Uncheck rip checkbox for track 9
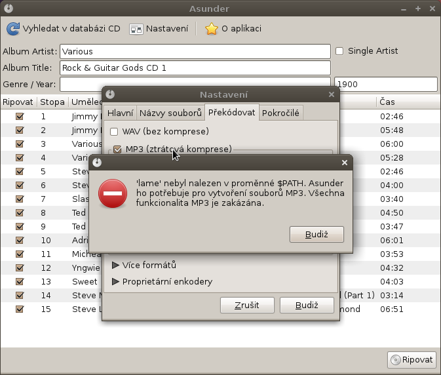The height and width of the screenshot is (375, 441). pyautogui.click(x=20, y=226)
